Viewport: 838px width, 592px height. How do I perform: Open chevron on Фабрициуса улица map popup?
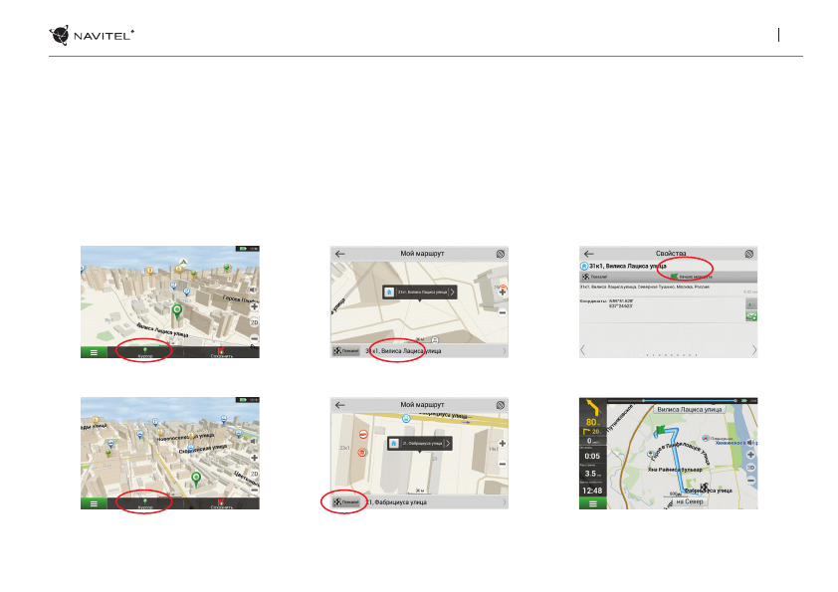[448, 444]
